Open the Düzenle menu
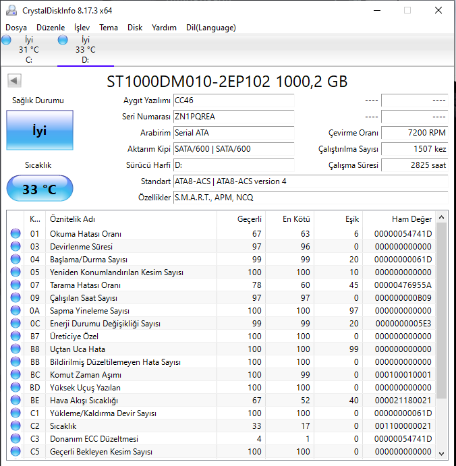 (51, 28)
